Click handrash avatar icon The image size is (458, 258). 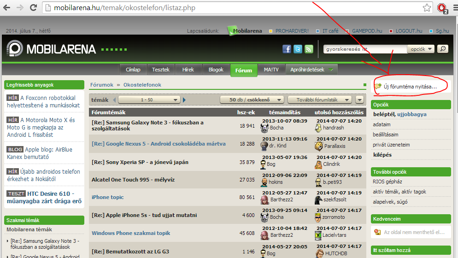point(318,128)
